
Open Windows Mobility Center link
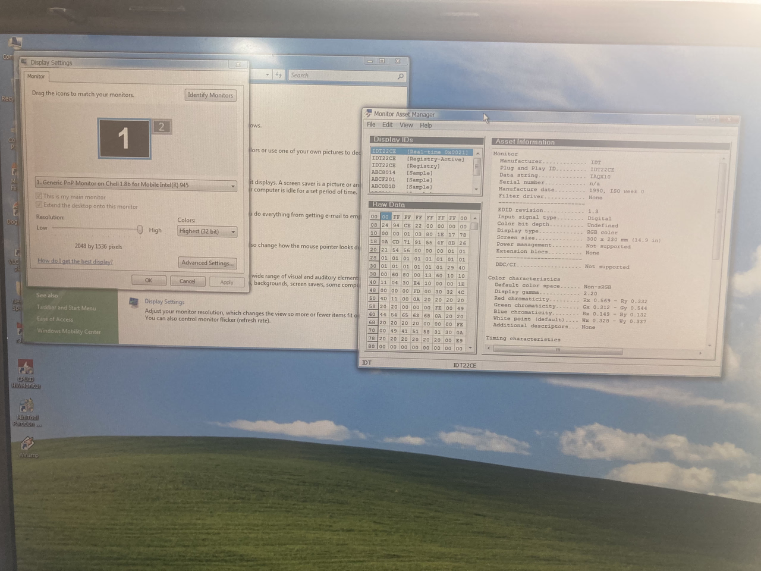pyautogui.click(x=69, y=332)
